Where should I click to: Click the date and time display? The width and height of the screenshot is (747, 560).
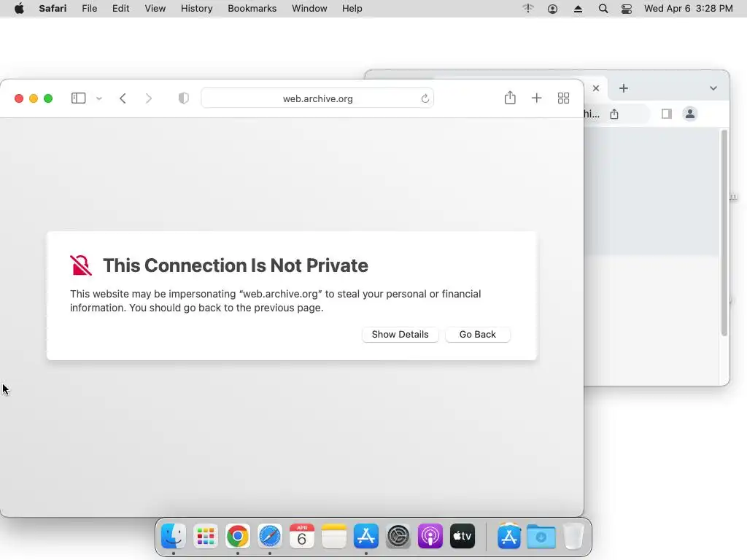pos(689,9)
